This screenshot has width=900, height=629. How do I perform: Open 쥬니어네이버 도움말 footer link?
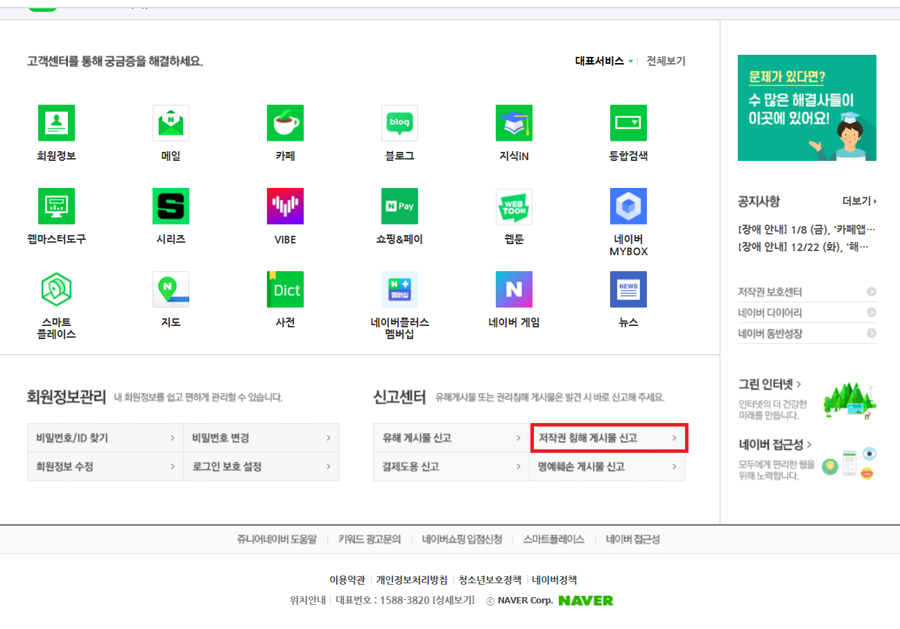tap(277, 539)
